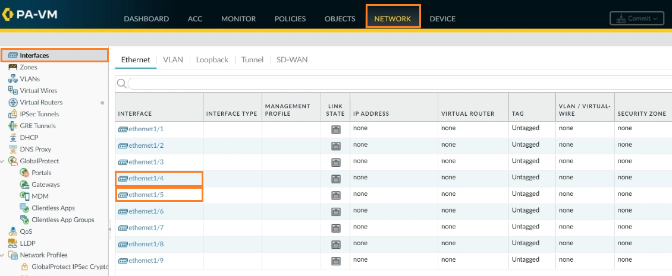
Task: Switch to the Tunnel sub-tab
Action: tap(252, 60)
